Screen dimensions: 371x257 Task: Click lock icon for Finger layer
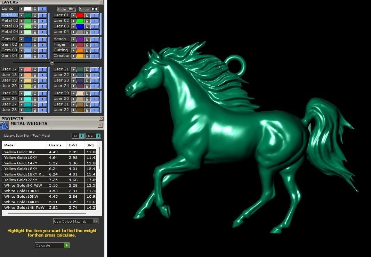(x=87, y=45)
